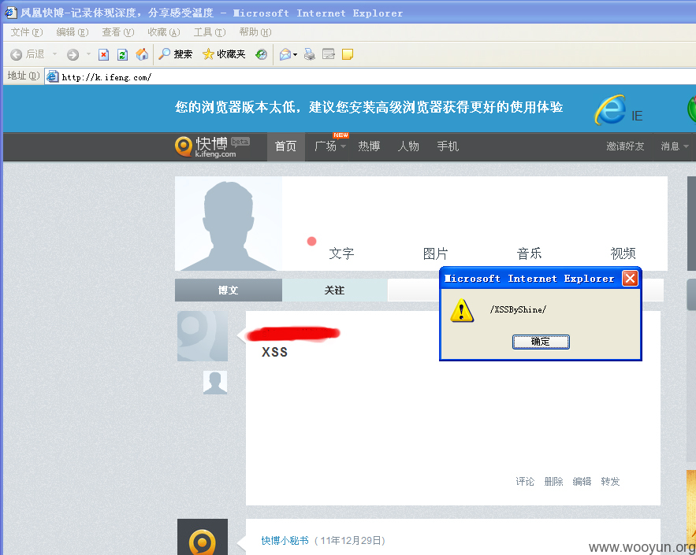The image size is (696, 555).
Task: Click the History toolbar icon
Action: coord(261,54)
